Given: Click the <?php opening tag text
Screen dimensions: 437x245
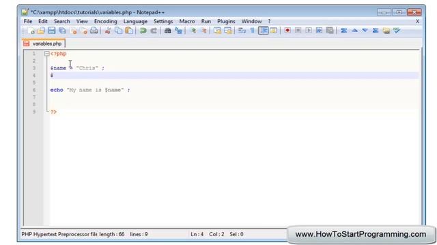Looking at the screenshot, I should point(58,54).
